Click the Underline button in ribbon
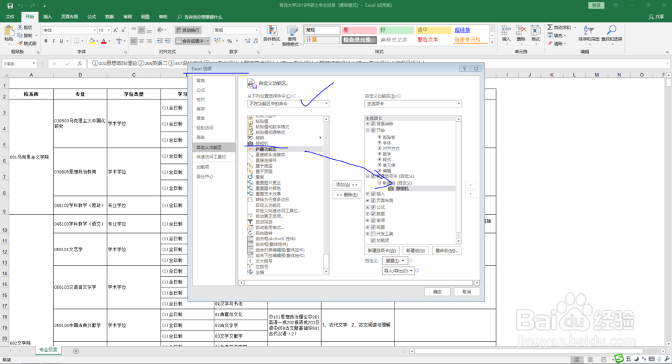672x364 pixels. coord(61,41)
